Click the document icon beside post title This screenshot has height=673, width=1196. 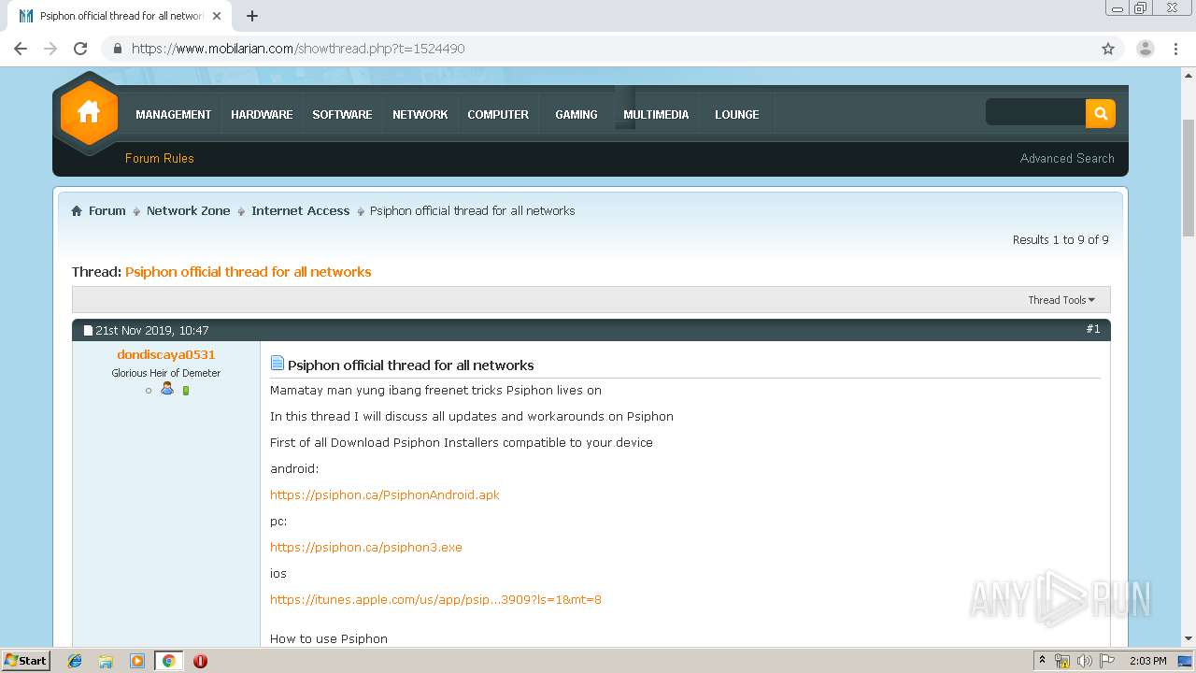278,364
